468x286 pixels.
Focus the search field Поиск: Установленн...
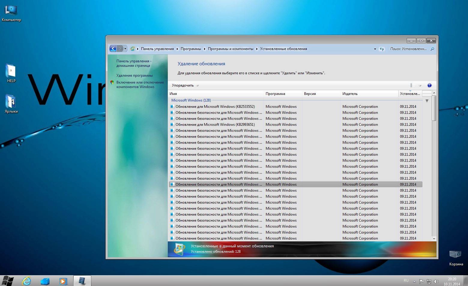(x=408, y=49)
